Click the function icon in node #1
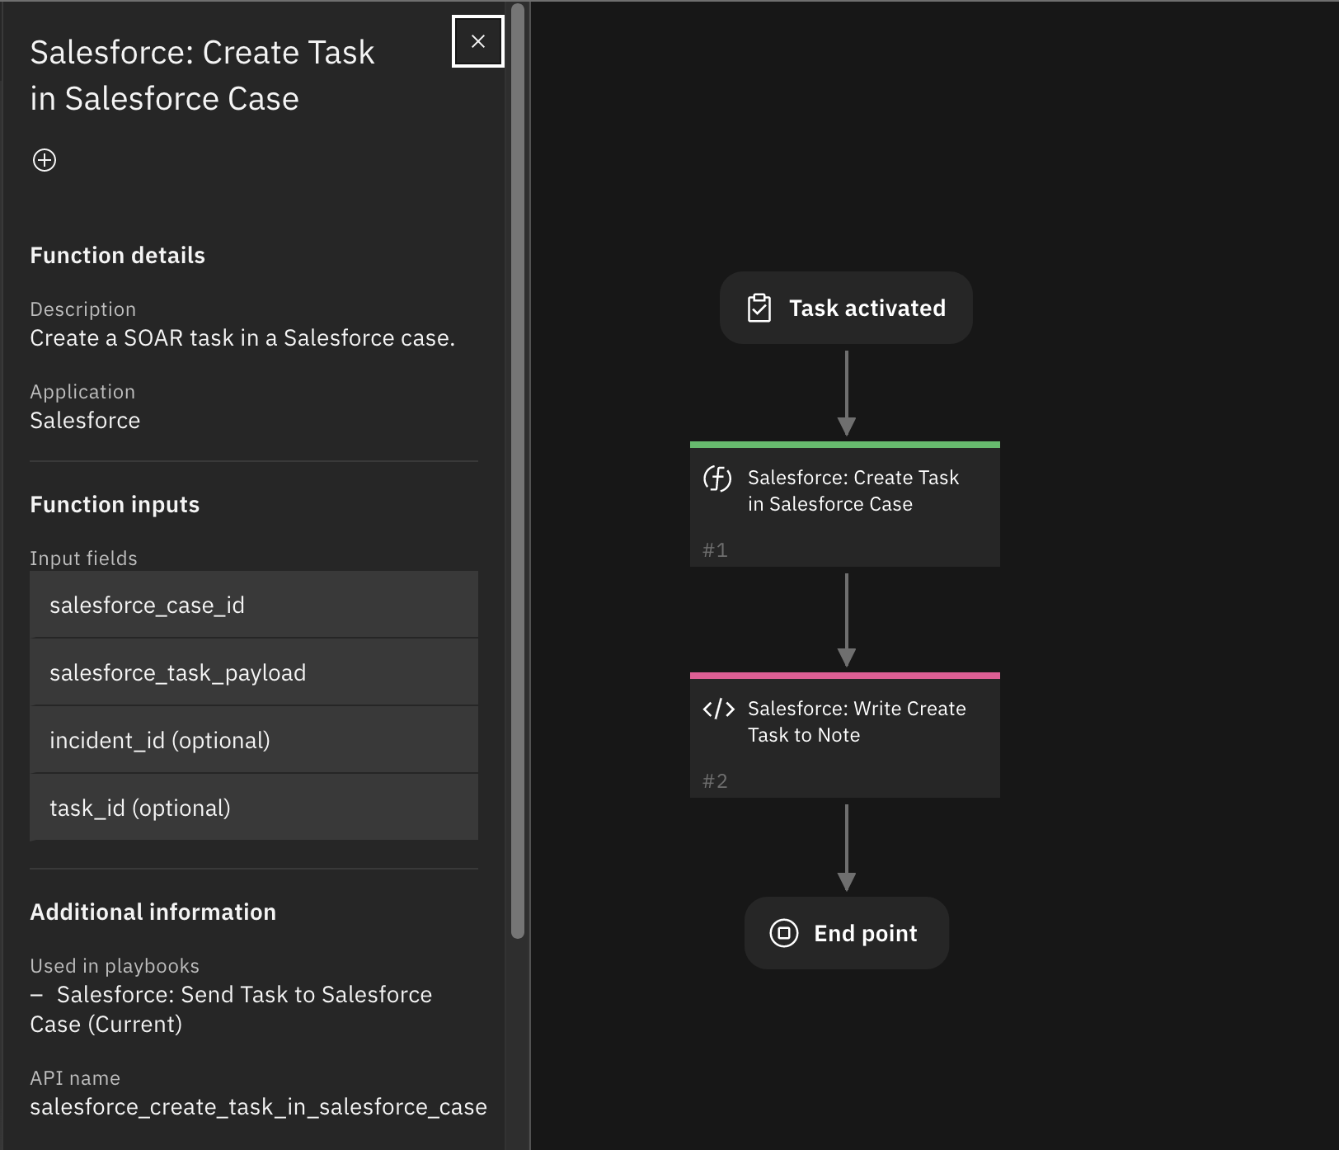 point(717,478)
